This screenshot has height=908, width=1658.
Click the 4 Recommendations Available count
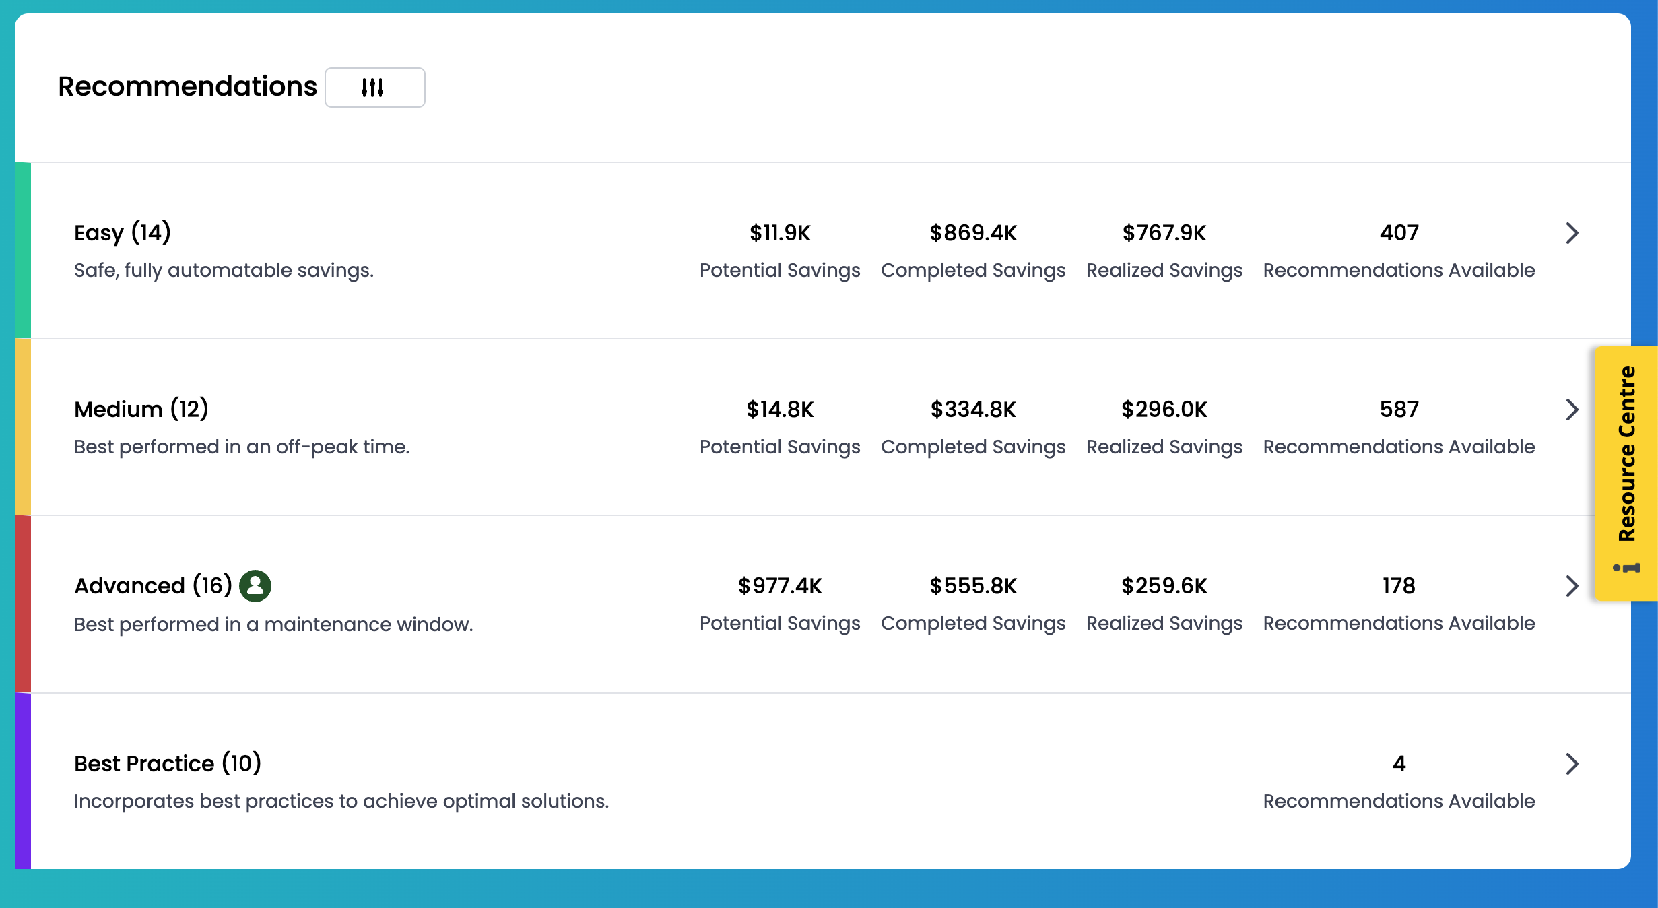coord(1399,764)
